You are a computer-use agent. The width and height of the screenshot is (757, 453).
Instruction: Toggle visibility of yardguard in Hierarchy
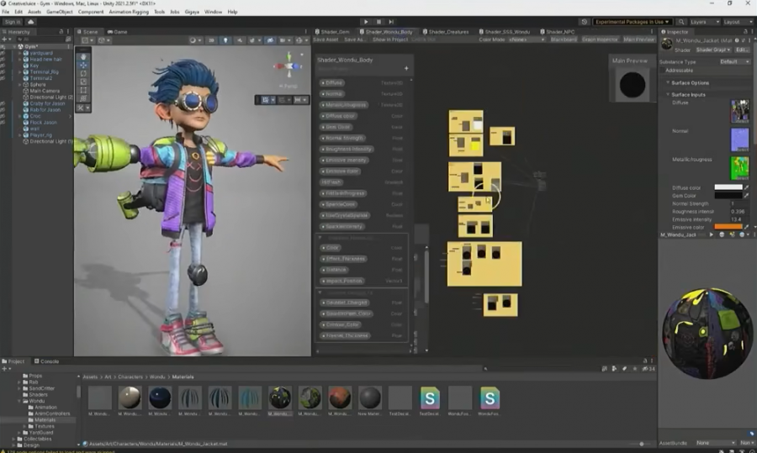[3, 53]
